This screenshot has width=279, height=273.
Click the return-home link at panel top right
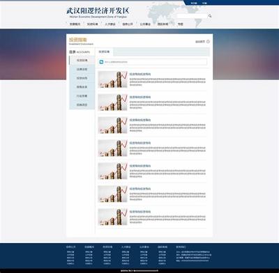200,42
